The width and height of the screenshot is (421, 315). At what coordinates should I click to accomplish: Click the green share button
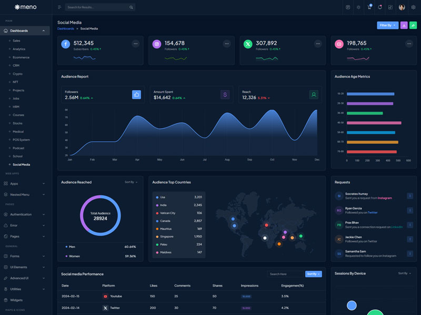[x=413, y=25]
